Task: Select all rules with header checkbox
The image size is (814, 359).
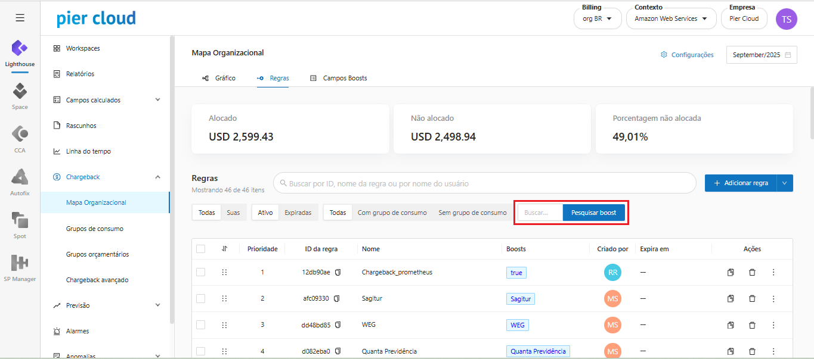Action: pyautogui.click(x=201, y=249)
